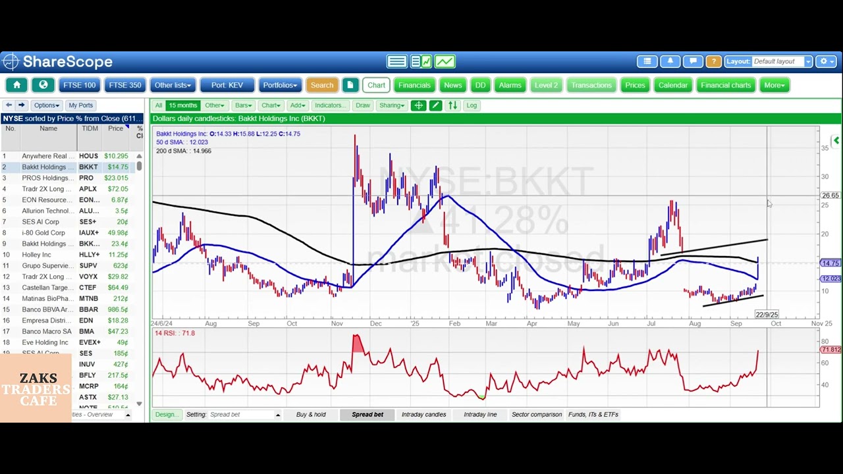The width and height of the screenshot is (843, 474).
Task: Open the Prices tab
Action: click(635, 85)
